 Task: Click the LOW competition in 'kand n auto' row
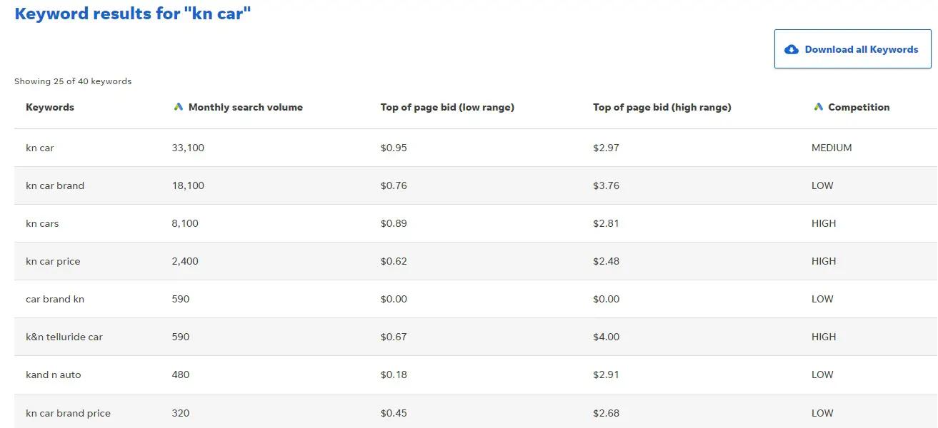click(822, 374)
